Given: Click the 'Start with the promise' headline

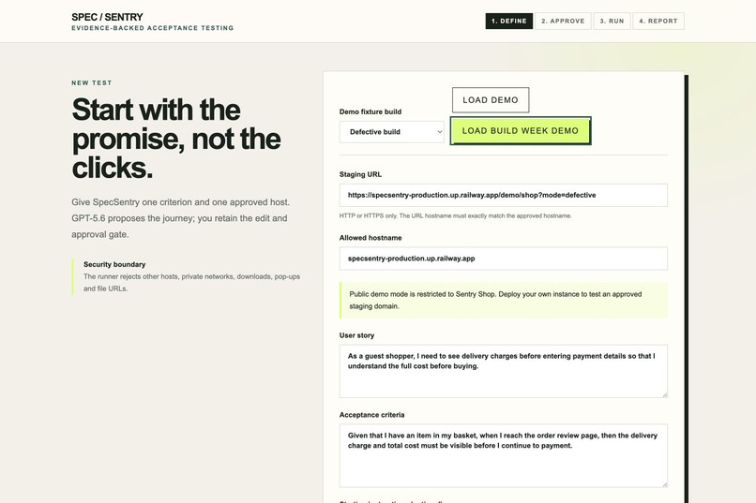Looking at the screenshot, I should [176, 139].
